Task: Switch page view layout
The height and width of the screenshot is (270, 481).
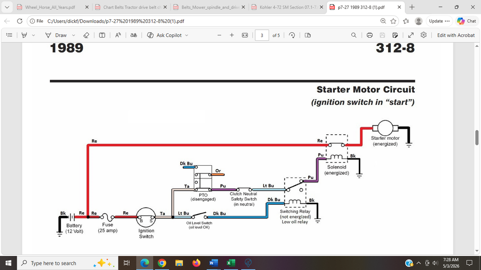Action: (308, 35)
